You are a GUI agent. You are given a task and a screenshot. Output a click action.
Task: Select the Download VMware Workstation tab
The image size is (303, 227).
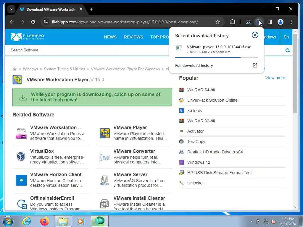[51, 9]
